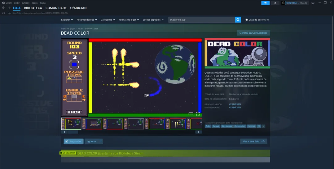Open Central da Comunidade

(x=253, y=33)
